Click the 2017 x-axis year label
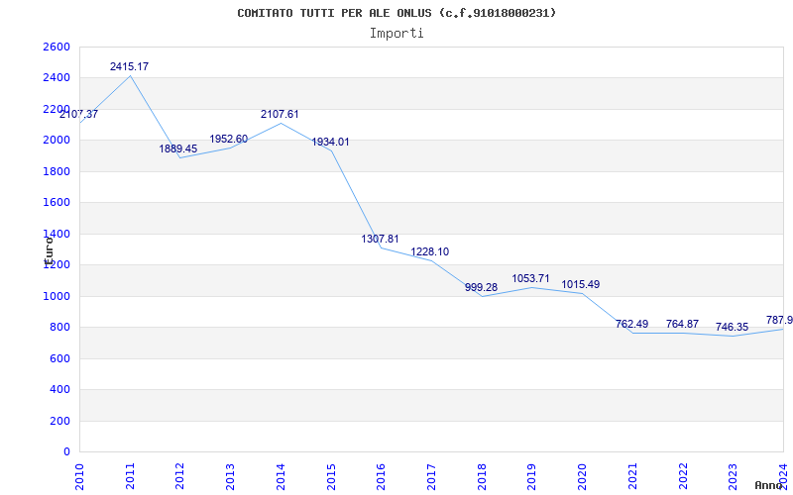793x495 pixels. 431,477
